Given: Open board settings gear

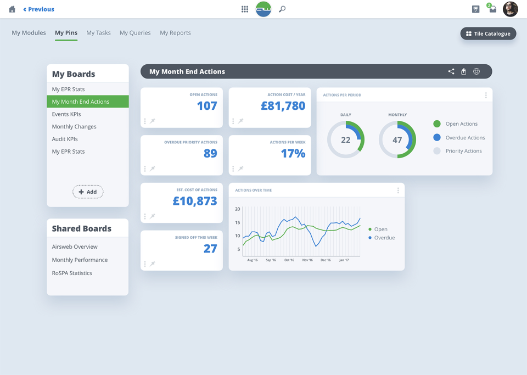Looking at the screenshot, I should tap(476, 71).
